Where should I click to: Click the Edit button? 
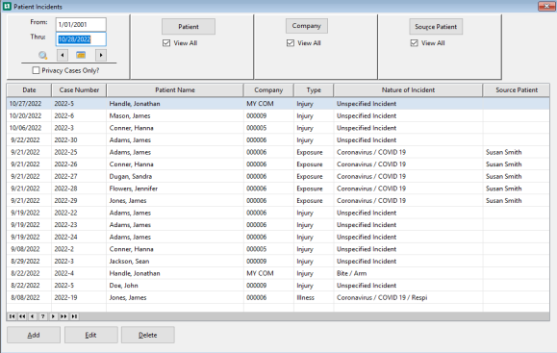[x=91, y=335]
